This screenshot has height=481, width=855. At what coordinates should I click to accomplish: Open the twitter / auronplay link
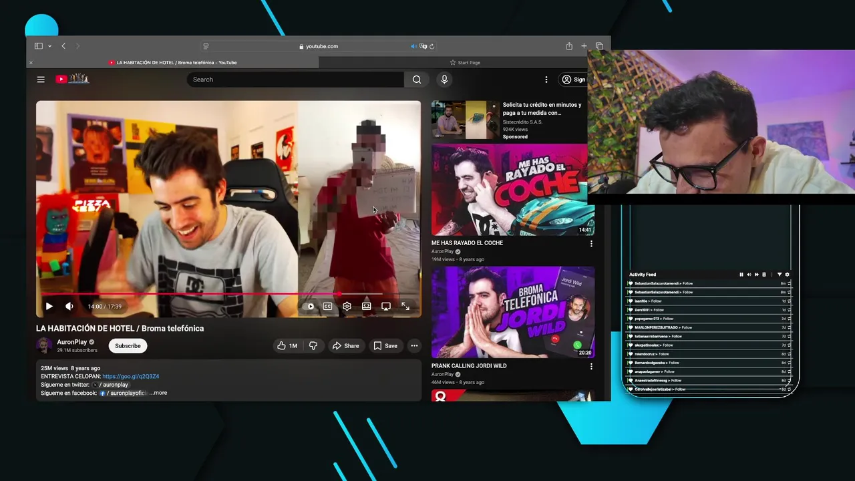110,385
